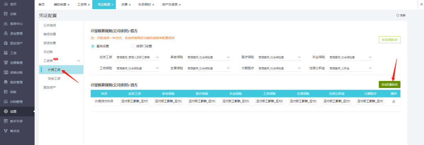Image resolution: width=424 pixels, height=145 pixels.
Task: Open the 生育保险 debit account dropdown
Action: pyautogui.click(x=208, y=68)
